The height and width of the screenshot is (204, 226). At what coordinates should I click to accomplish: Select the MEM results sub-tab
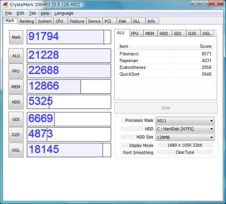pos(150,33)
